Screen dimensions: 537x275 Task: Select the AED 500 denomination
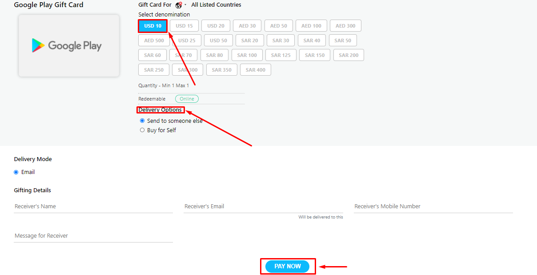[x=154, y=40]
